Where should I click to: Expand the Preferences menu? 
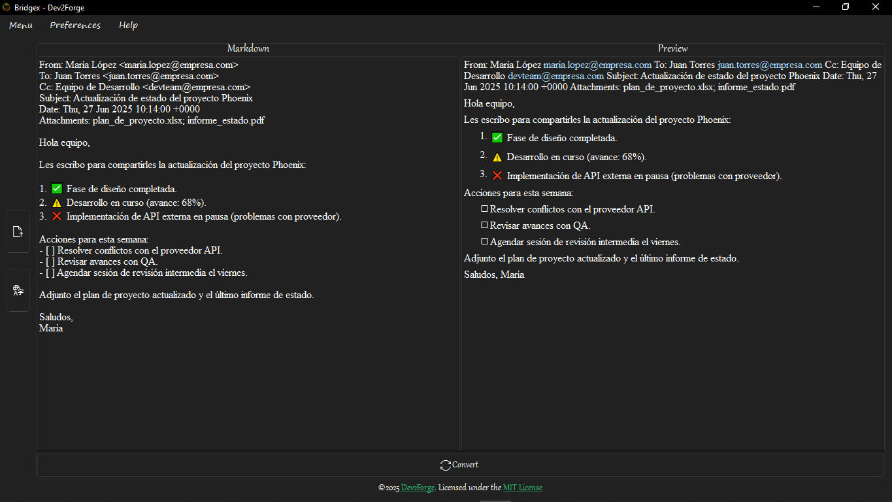pos(75,25)
